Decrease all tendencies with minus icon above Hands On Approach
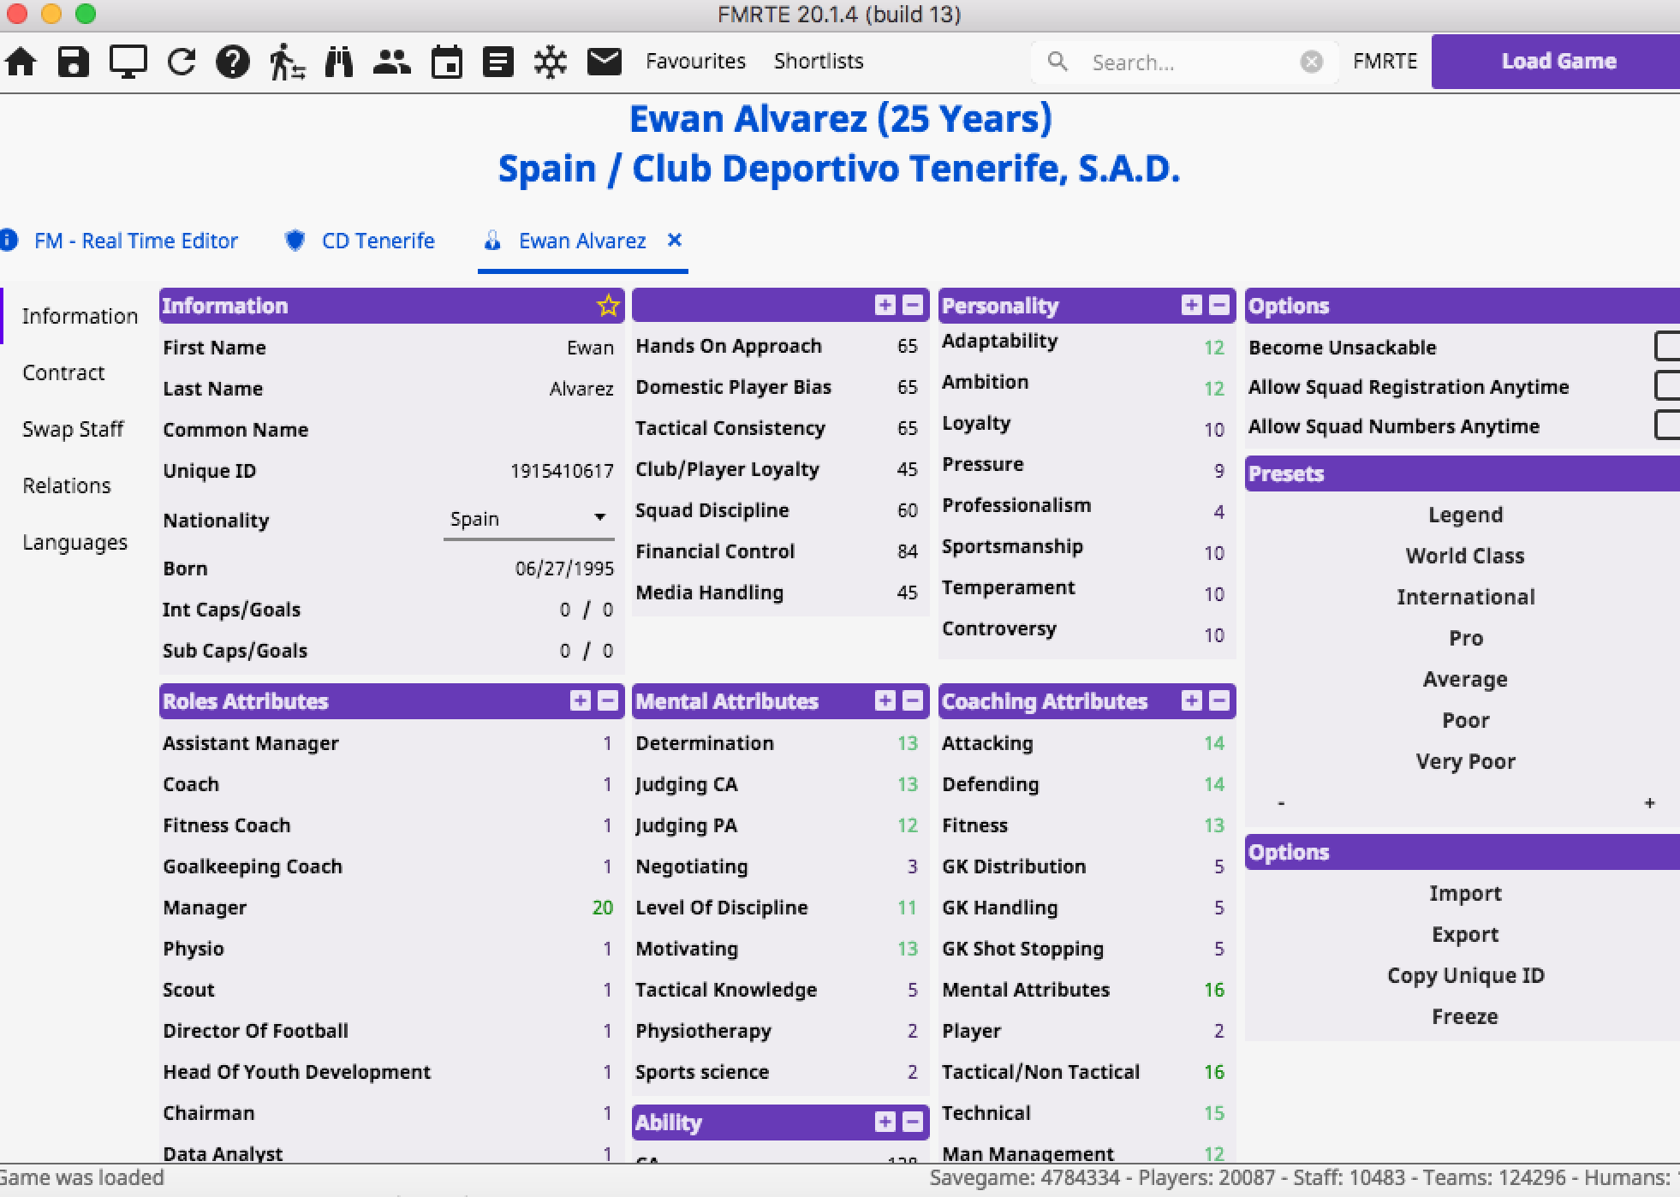The image size is (1680, 1197). tap(914, 305)
